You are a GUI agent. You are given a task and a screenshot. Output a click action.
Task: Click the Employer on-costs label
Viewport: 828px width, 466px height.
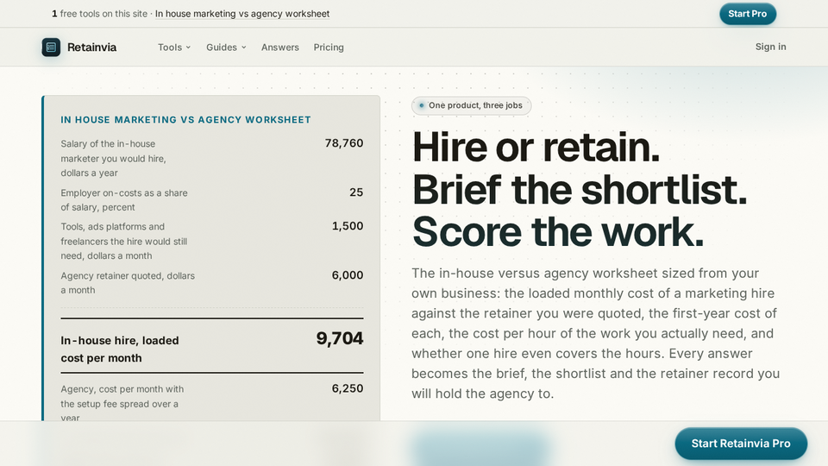click(124, 199)
